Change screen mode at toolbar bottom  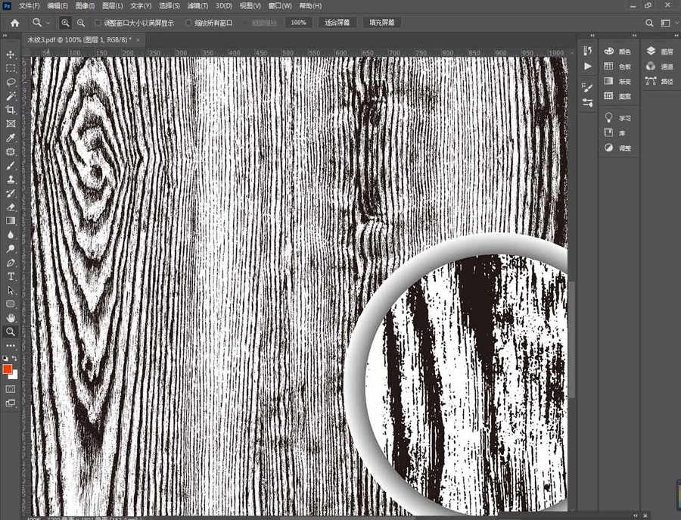tap(11, 403)
